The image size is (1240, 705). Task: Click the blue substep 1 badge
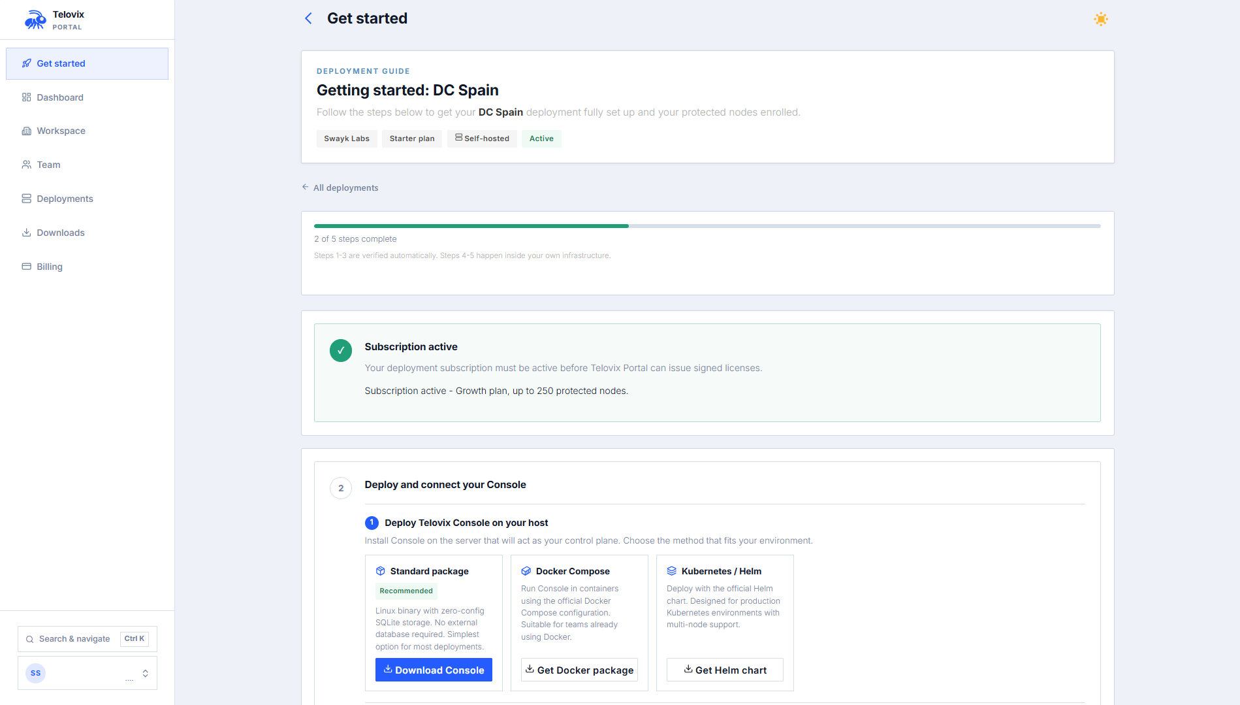click(372, 523)
